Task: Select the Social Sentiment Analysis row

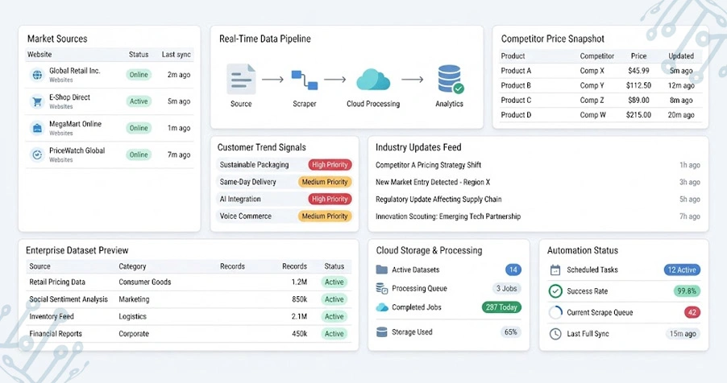Action: pyautogui.click(x=189, y=299)
